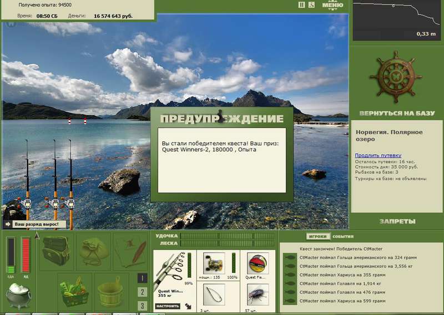
Task: Click the rod durability bar at 99%
Action: (x=189, y=266)
